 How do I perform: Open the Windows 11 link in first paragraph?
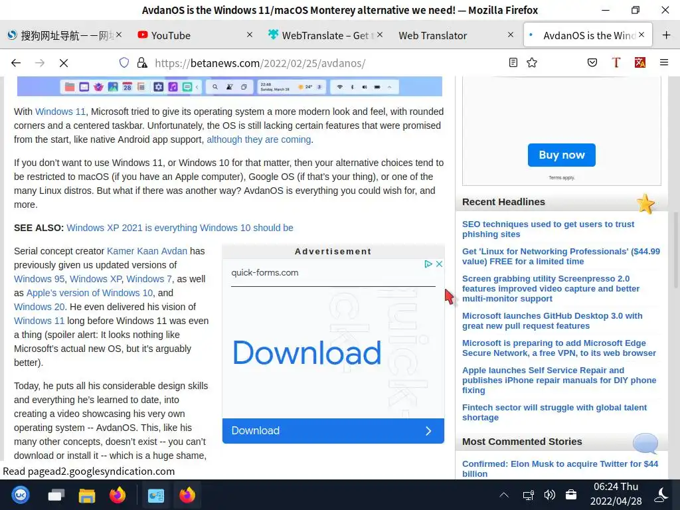pyautogui.click(x=60, y=112)
